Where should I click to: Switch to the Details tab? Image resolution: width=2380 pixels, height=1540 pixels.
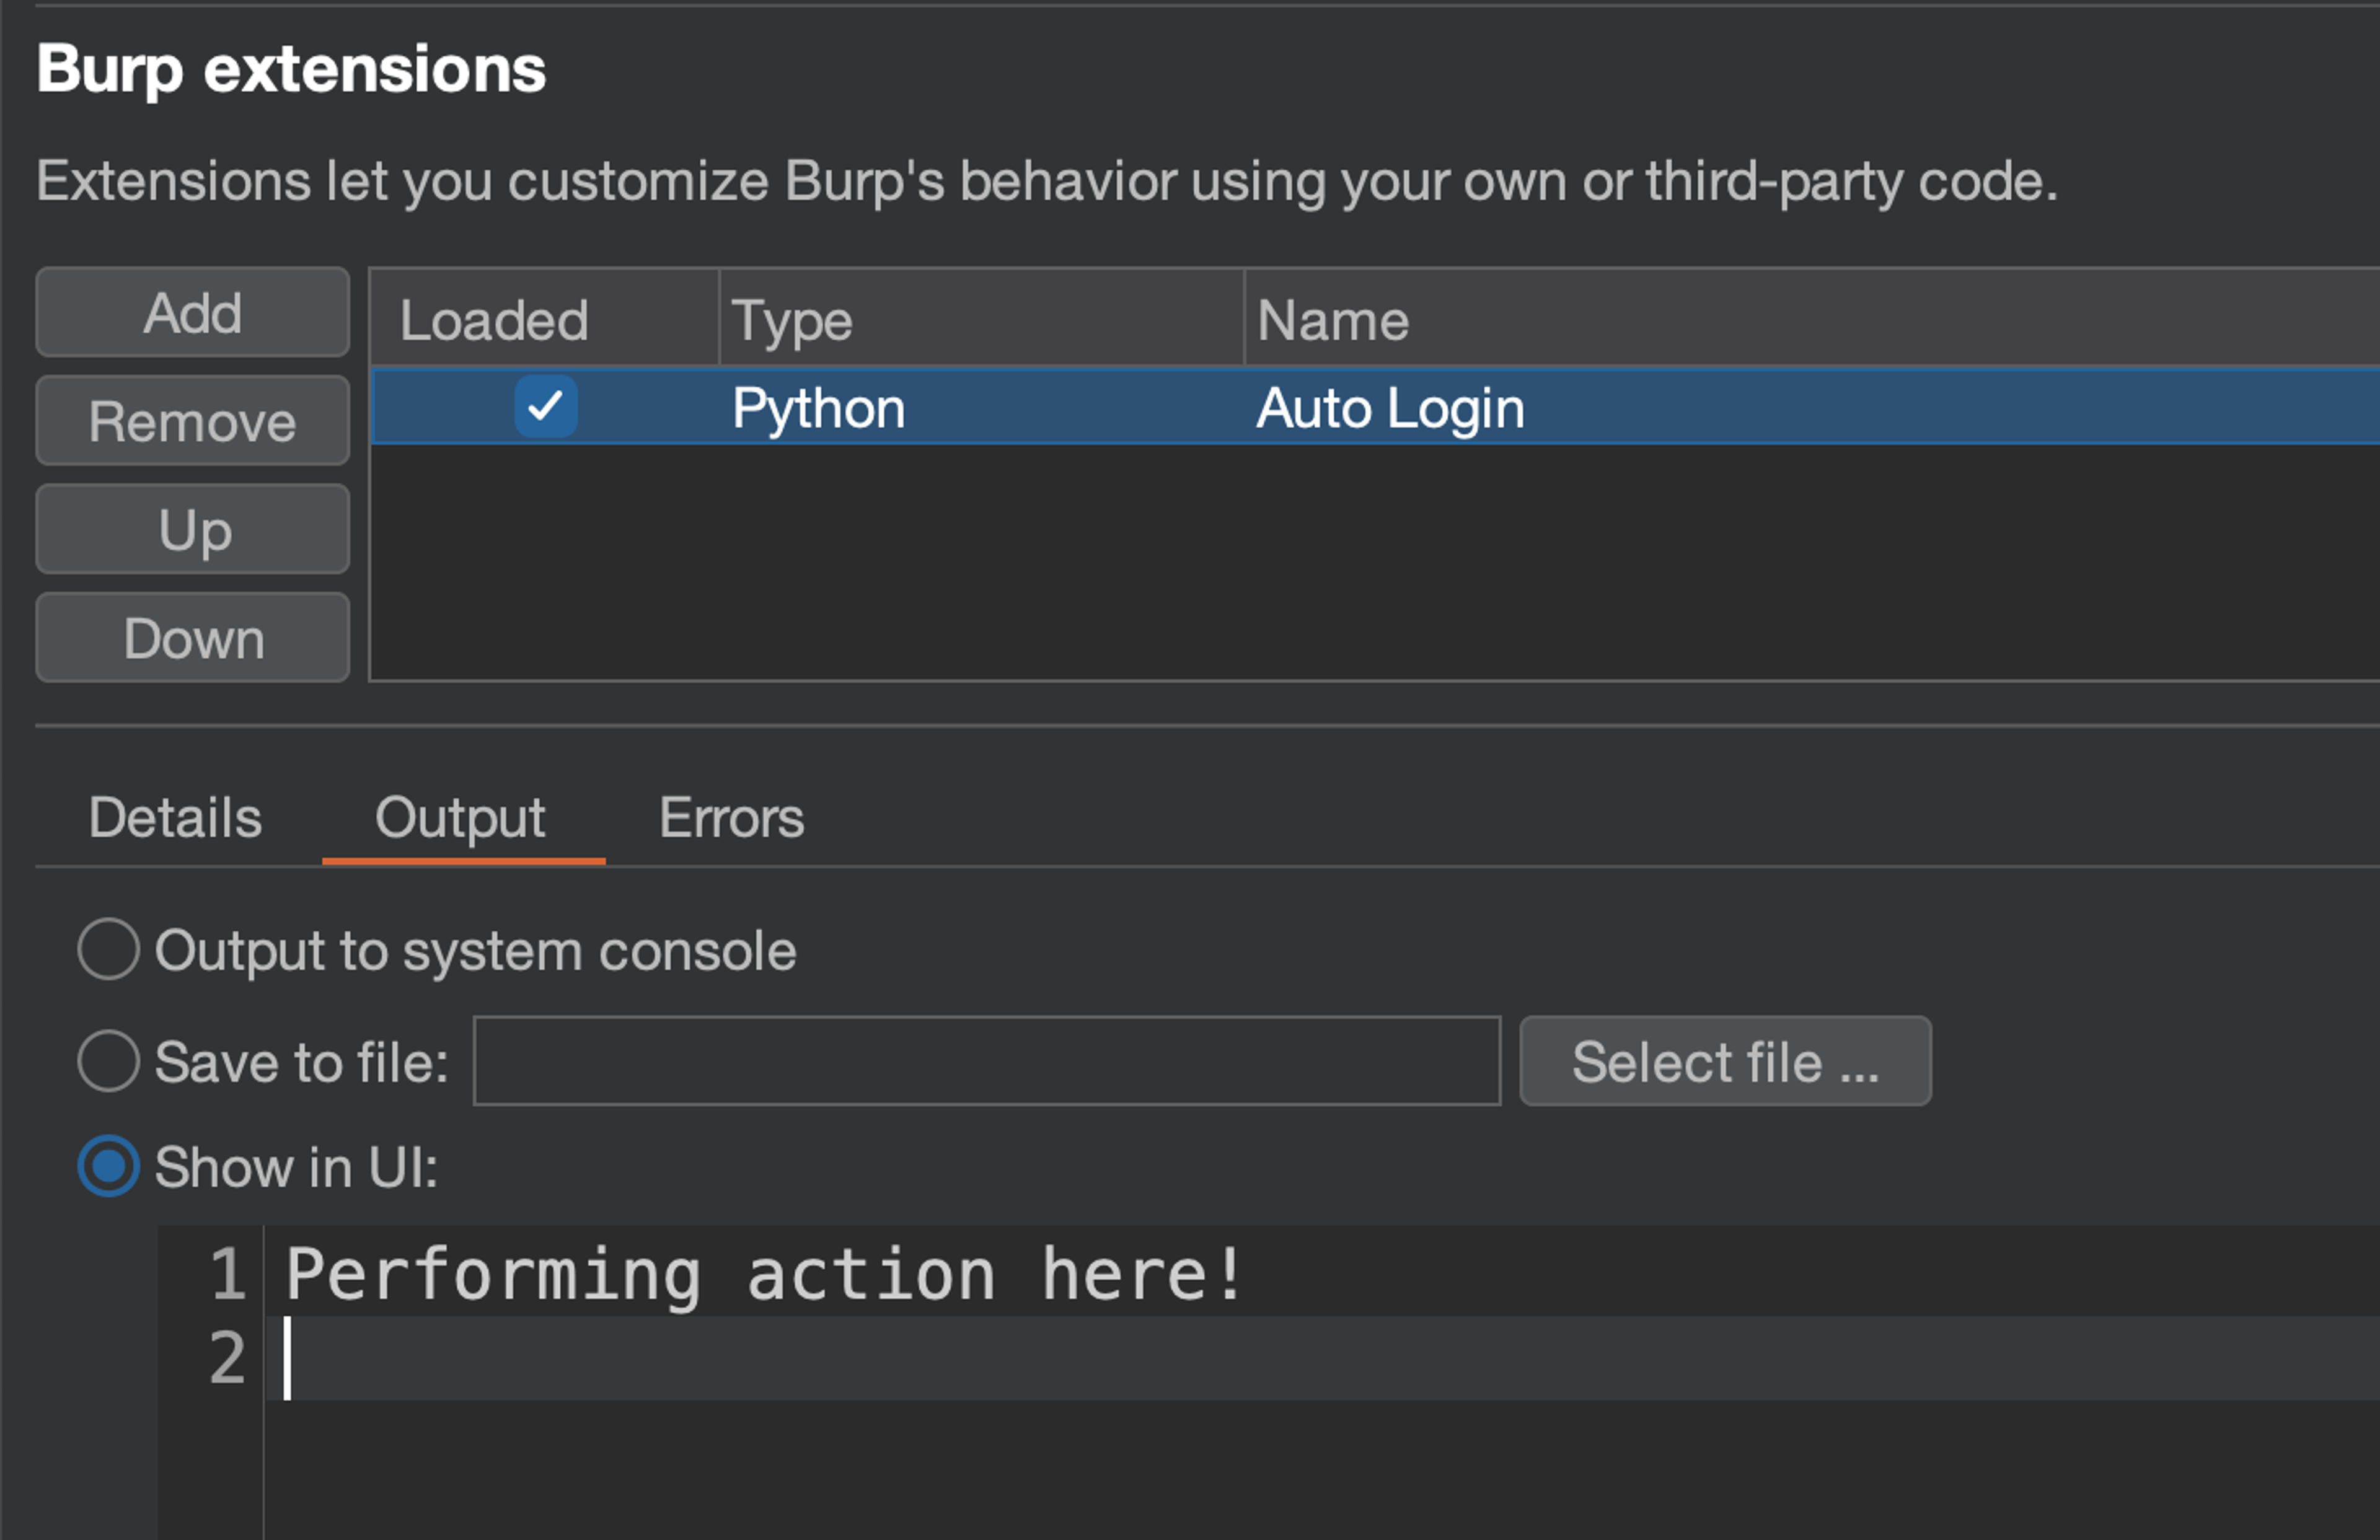(175, 818)
